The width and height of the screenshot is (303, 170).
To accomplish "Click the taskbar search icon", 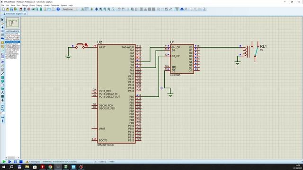I will 11,167.
